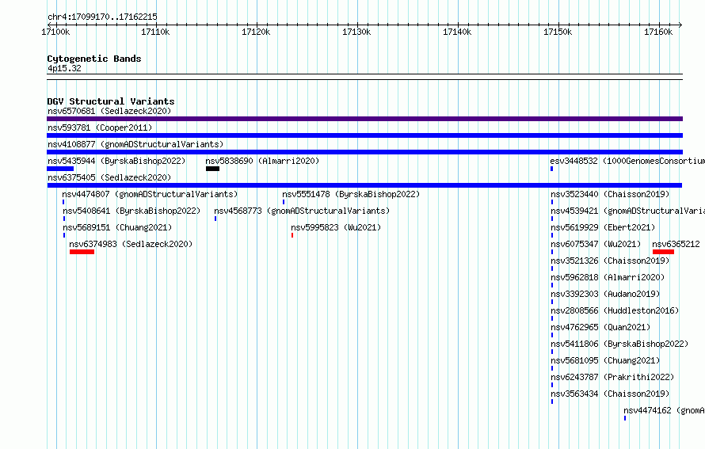
Task: Open nsv5411806 (ByrskaBishop2022) label
Action: [x=619, y=344]
